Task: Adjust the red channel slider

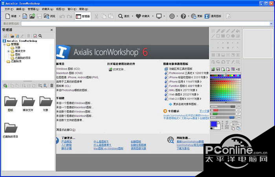Action: [x=223, y=110]
